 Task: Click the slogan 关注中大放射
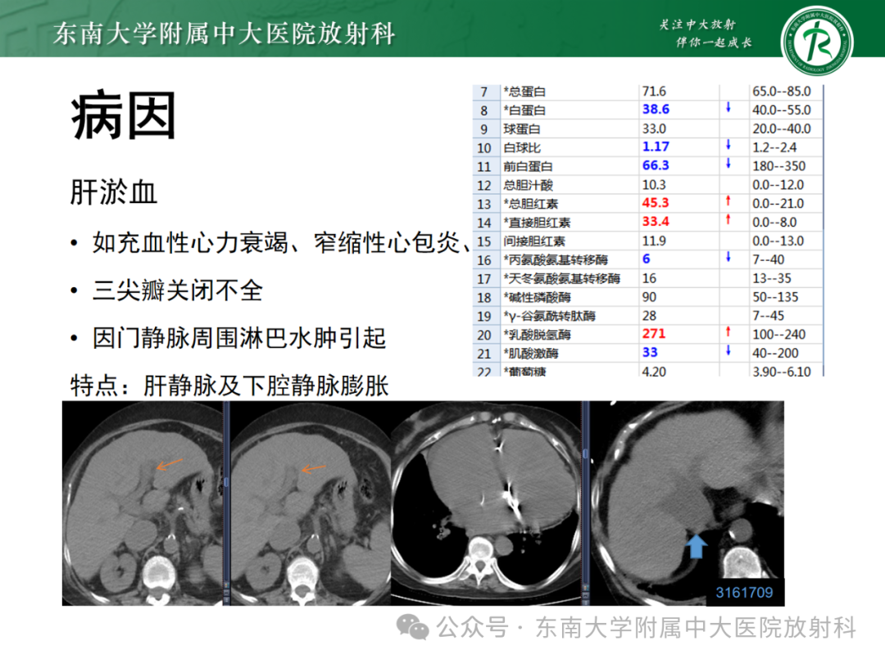click(697, 25)
